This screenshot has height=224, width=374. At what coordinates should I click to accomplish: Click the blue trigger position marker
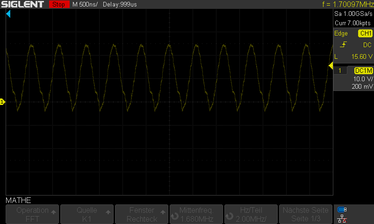tap(8, 14)
